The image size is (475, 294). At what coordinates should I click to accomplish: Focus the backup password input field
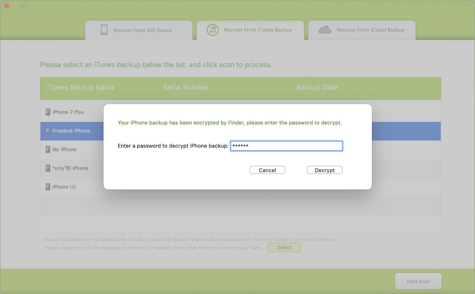click(286, 146)
